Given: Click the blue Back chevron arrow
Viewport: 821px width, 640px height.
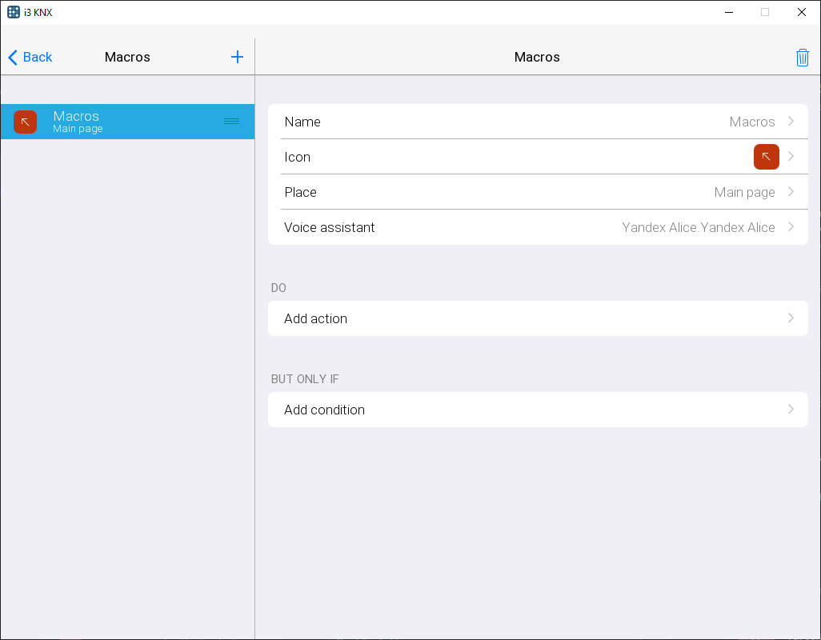Looking at the screenshot, I should click(13, 58).
